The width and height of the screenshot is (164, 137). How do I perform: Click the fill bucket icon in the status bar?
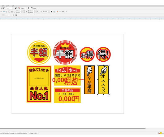point(159,133)
